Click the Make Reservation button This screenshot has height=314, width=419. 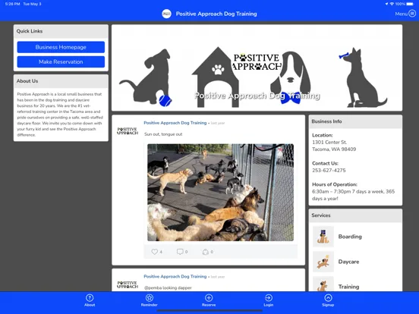click(x=61, y=62)
